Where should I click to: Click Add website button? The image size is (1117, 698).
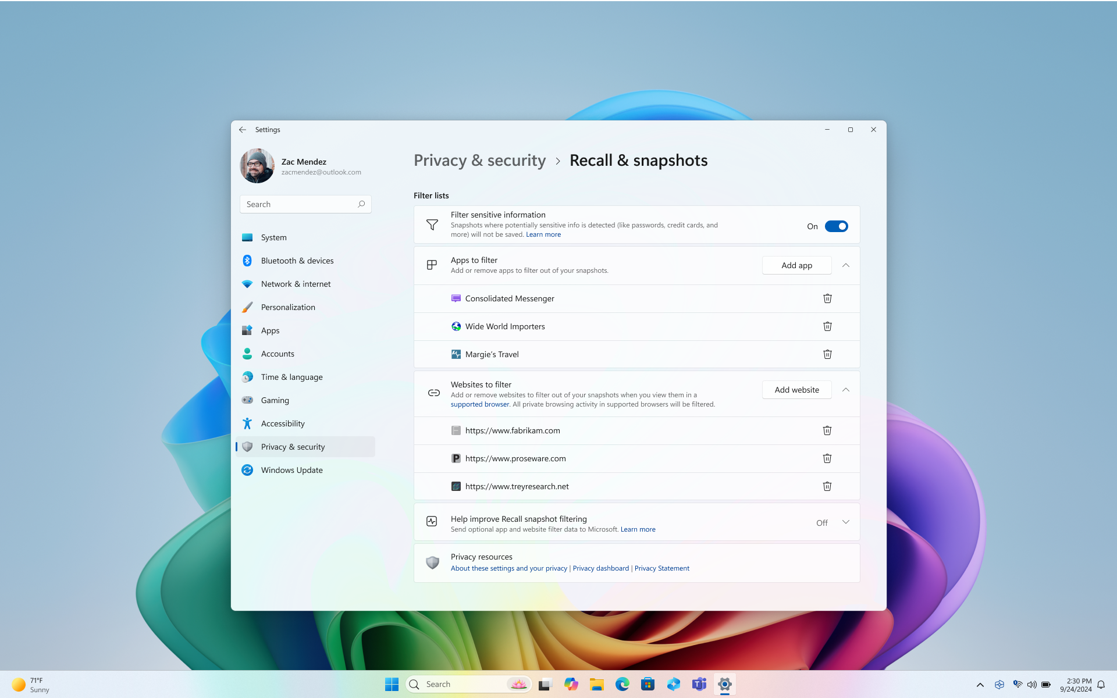coord(796,389)
